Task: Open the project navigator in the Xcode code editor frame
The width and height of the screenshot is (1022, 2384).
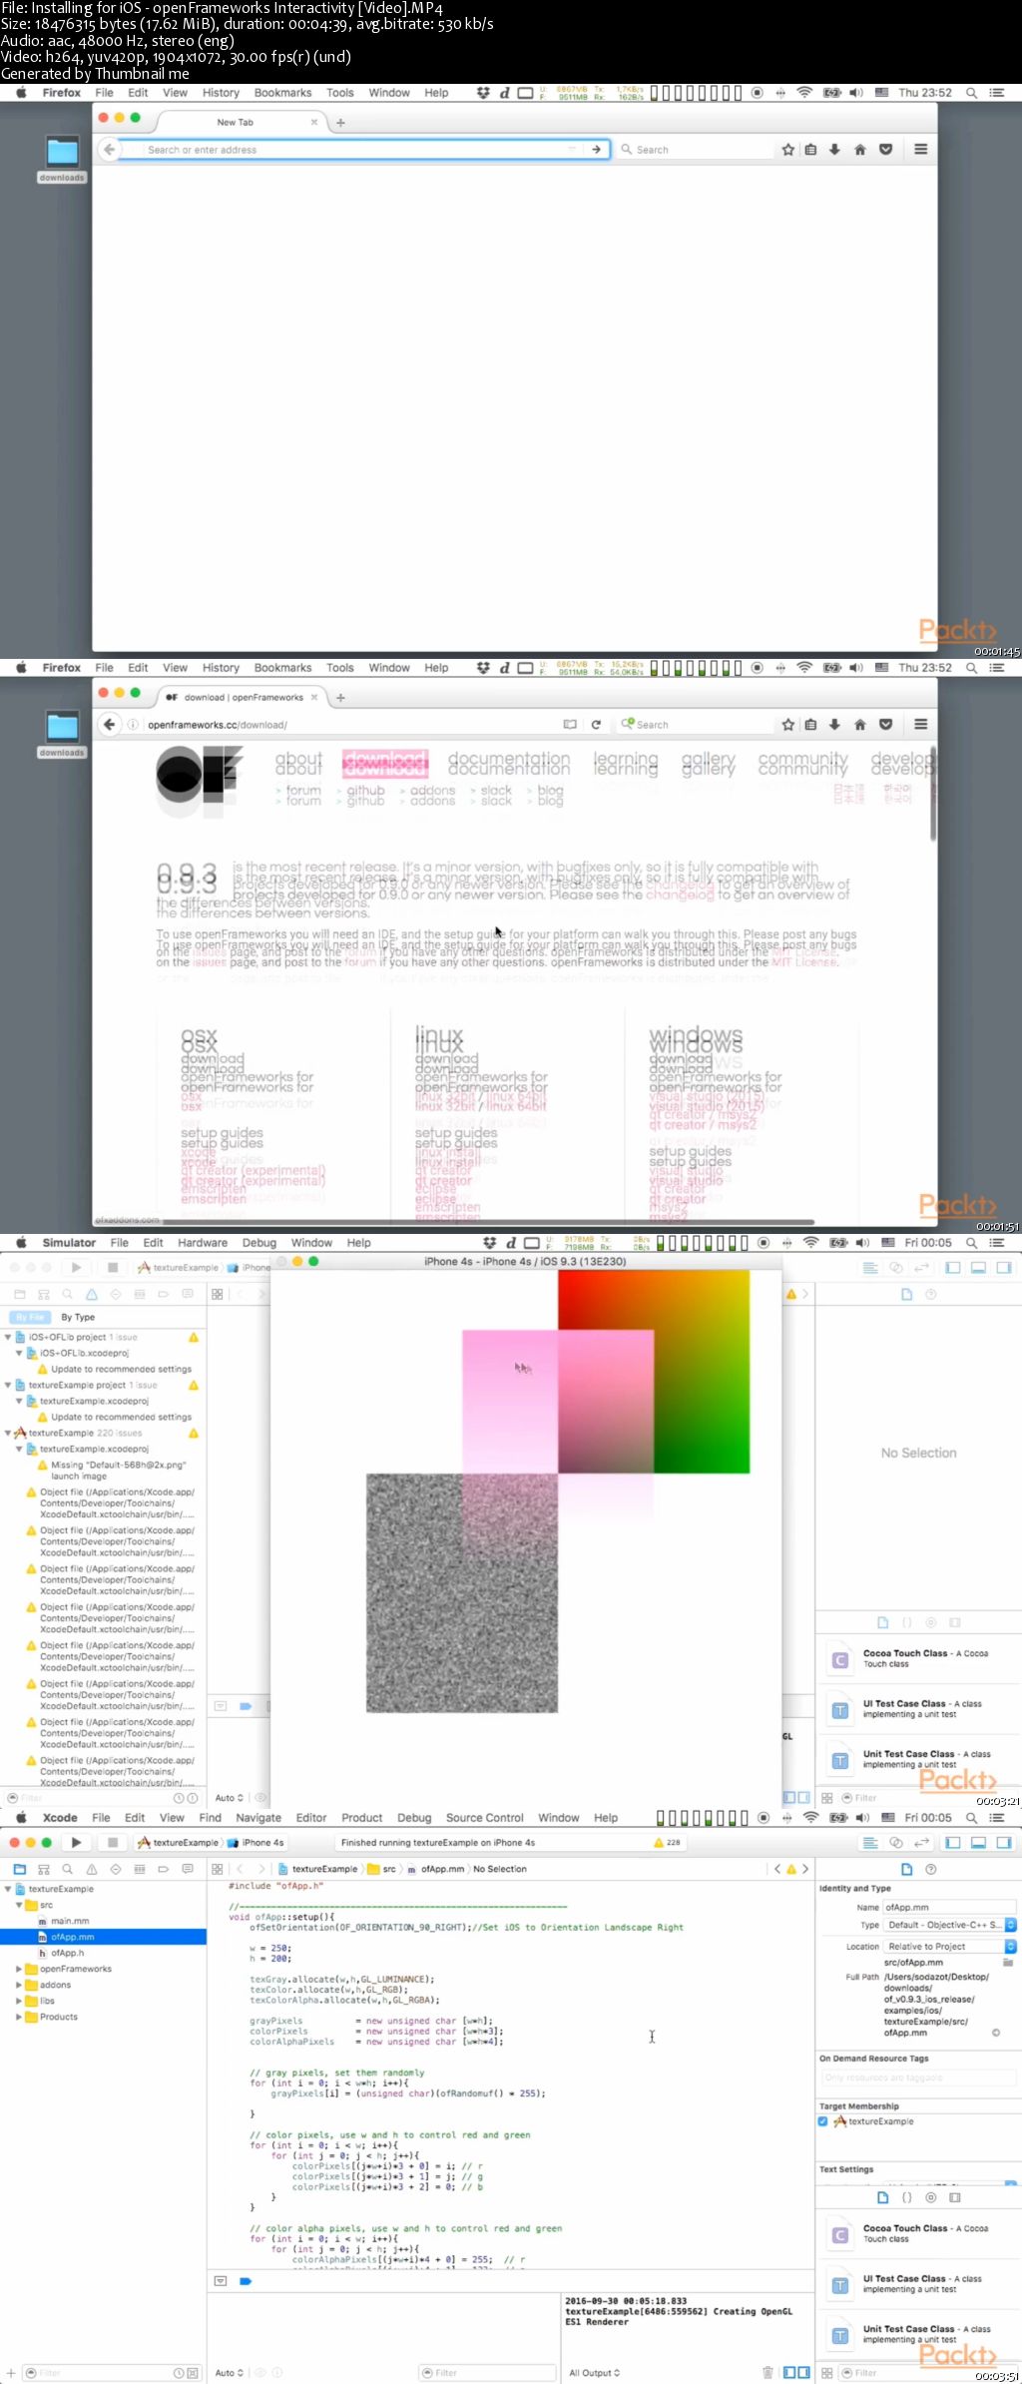Action: coord(19,1869)
